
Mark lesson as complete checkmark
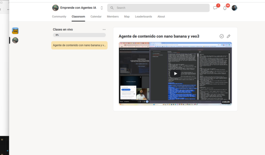[x=222, y=36]
